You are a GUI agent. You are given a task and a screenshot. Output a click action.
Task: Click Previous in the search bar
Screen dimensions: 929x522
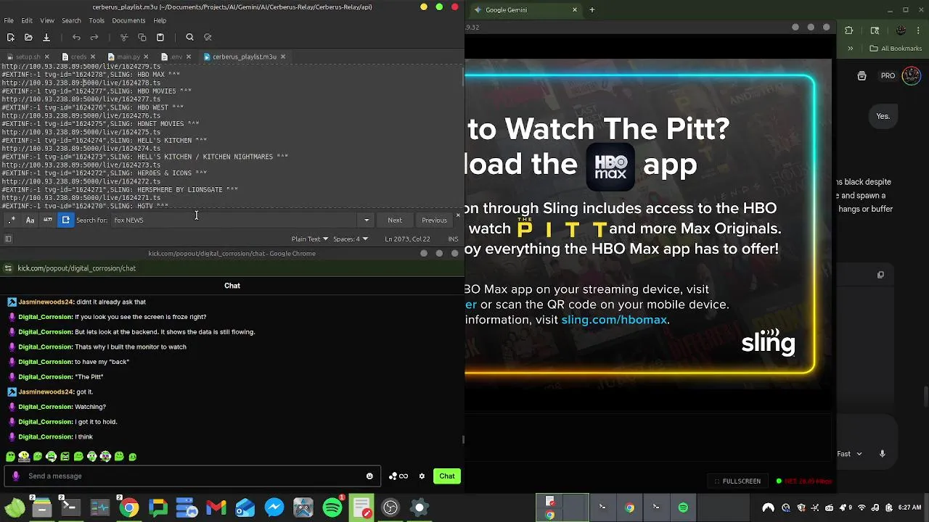[434, 220]
